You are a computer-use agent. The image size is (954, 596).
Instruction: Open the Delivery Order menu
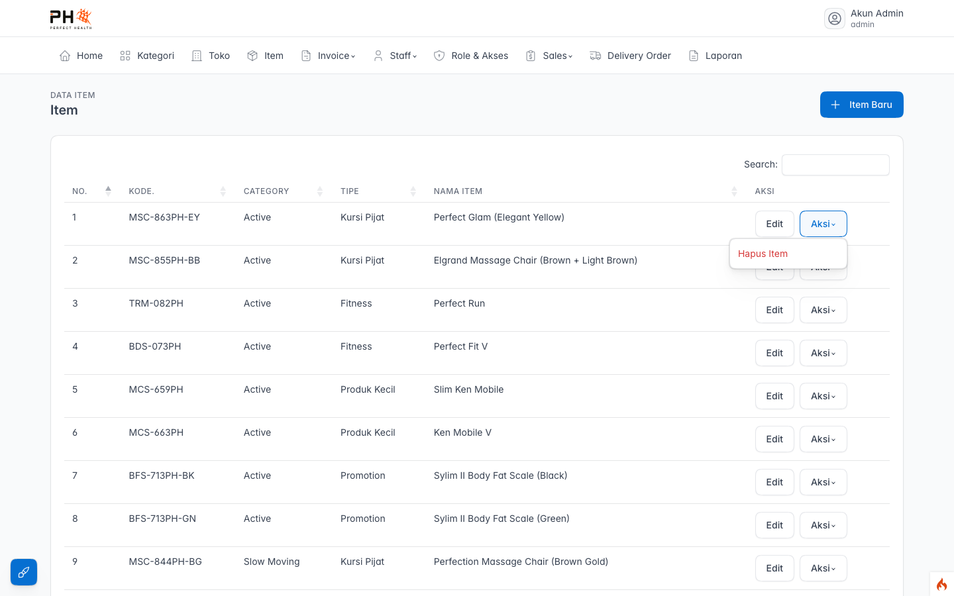631,56
